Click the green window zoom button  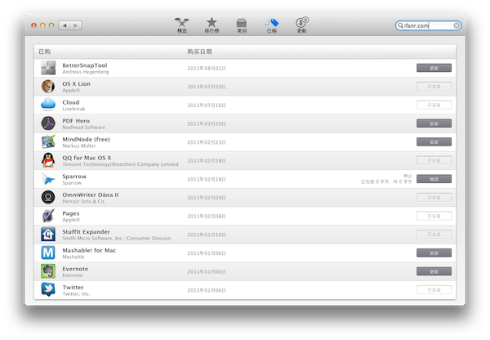pyautogui.click(x=51, y=25)
